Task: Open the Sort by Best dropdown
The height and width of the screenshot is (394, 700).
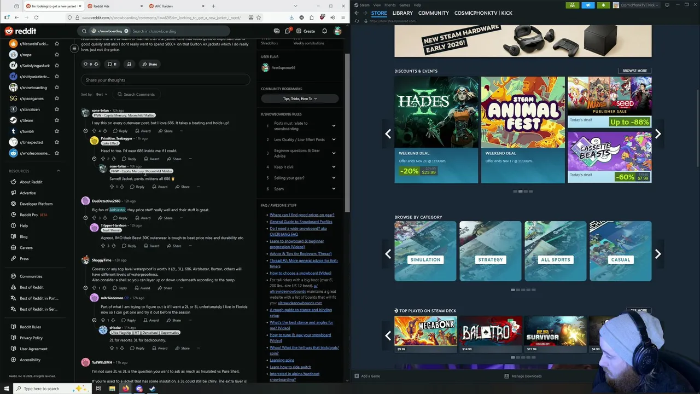Action: point(101,94)
